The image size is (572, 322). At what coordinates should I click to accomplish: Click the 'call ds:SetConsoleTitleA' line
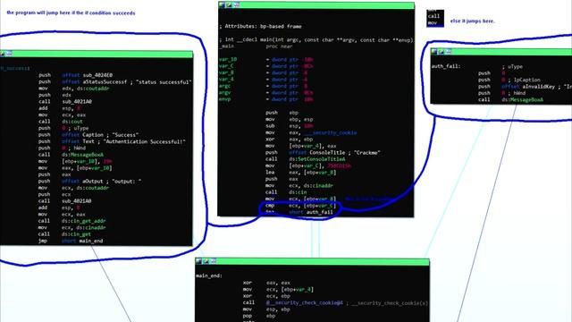pos(306,159)
